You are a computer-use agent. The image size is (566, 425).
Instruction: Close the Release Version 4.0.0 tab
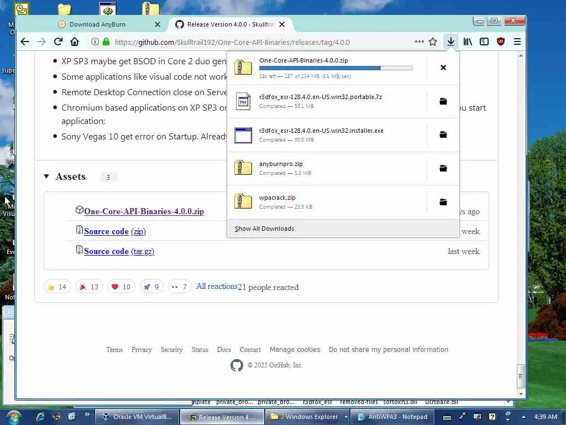[282, 24]
